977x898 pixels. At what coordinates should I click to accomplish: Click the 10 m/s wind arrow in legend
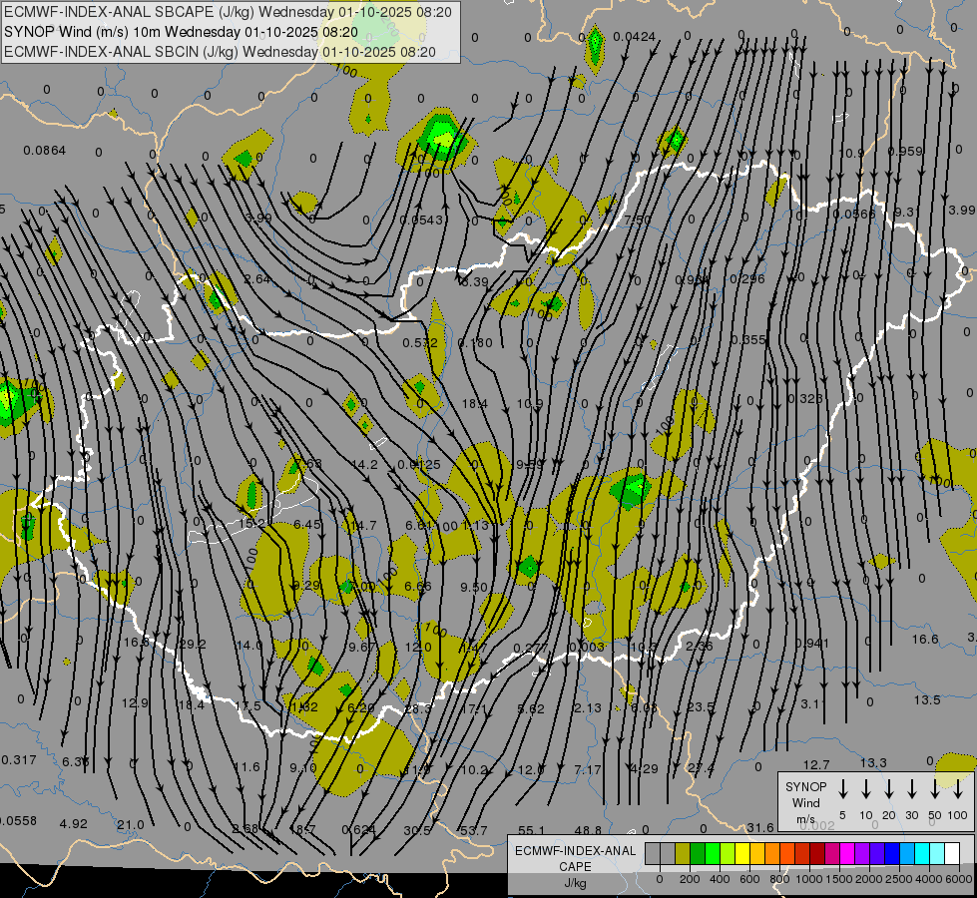(866, 789)
